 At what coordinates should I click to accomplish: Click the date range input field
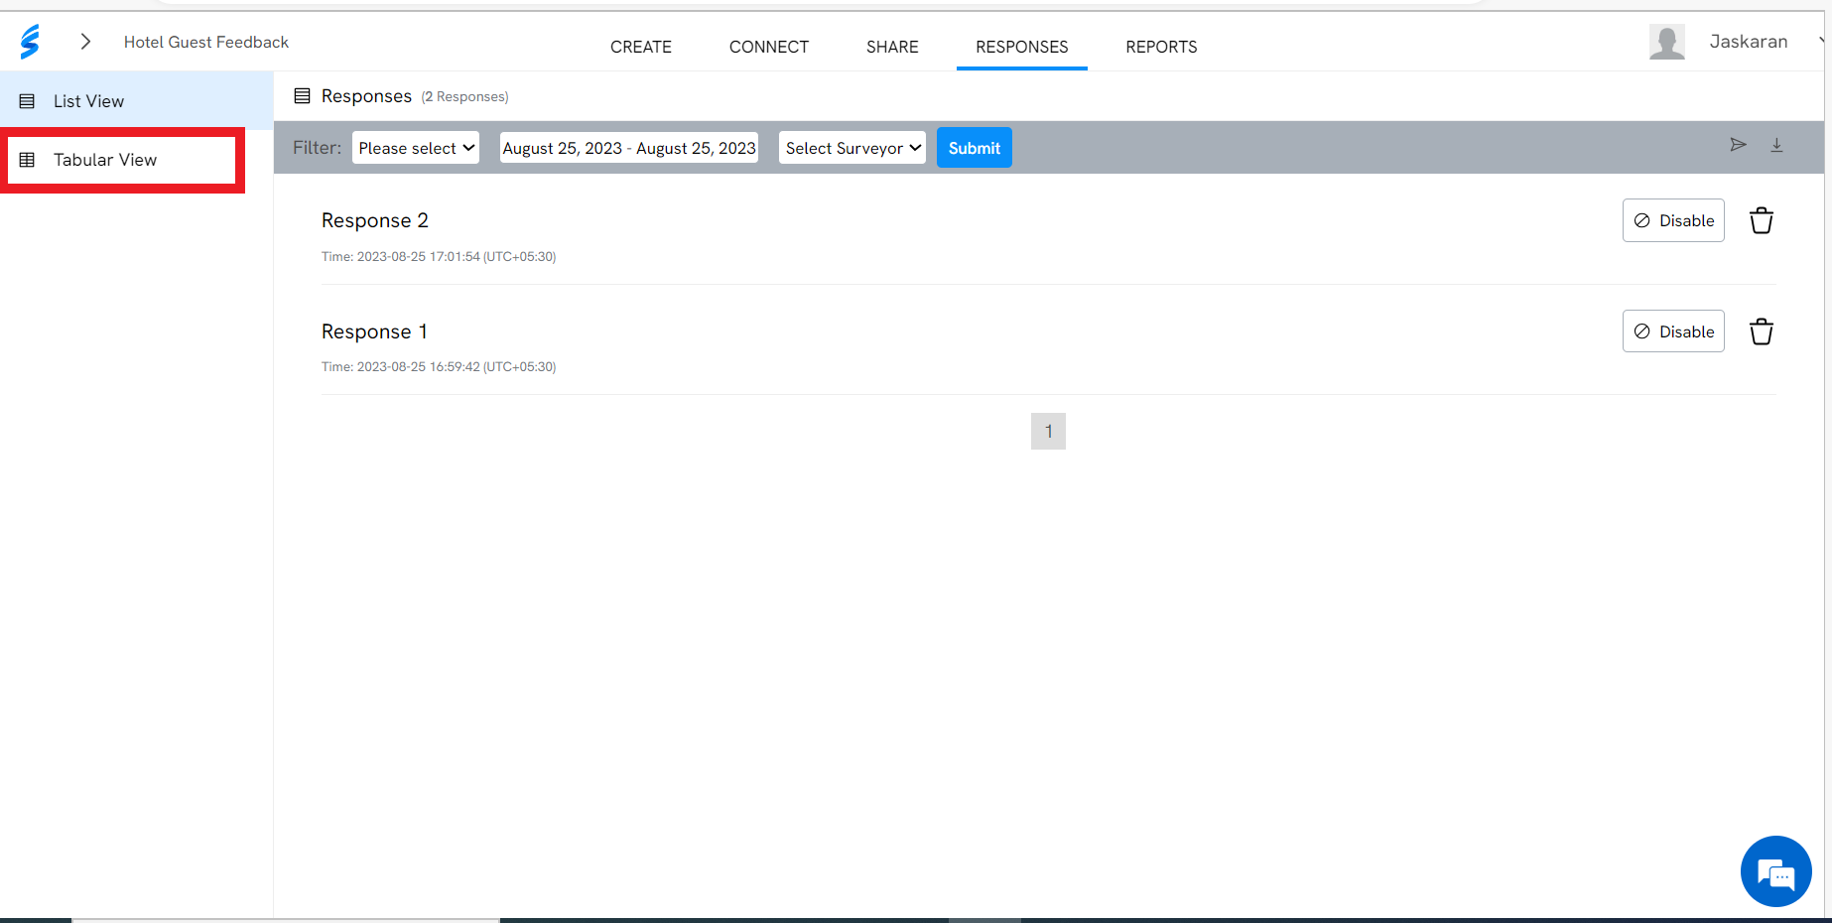[628, 148]
